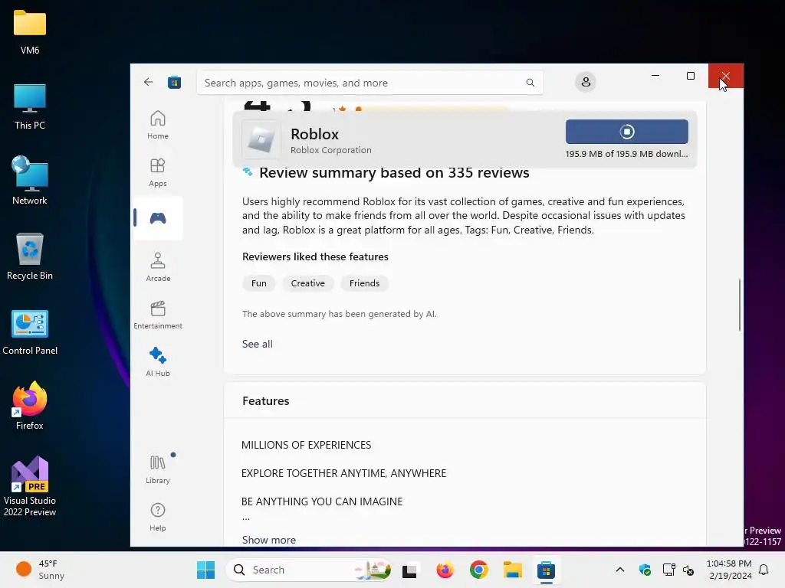Click 'EXPLORE TOGETHER ANYTIME, ANYWHERE' text

coord(343,473)
